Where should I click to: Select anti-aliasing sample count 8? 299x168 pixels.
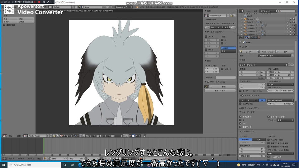click(249, 100)
